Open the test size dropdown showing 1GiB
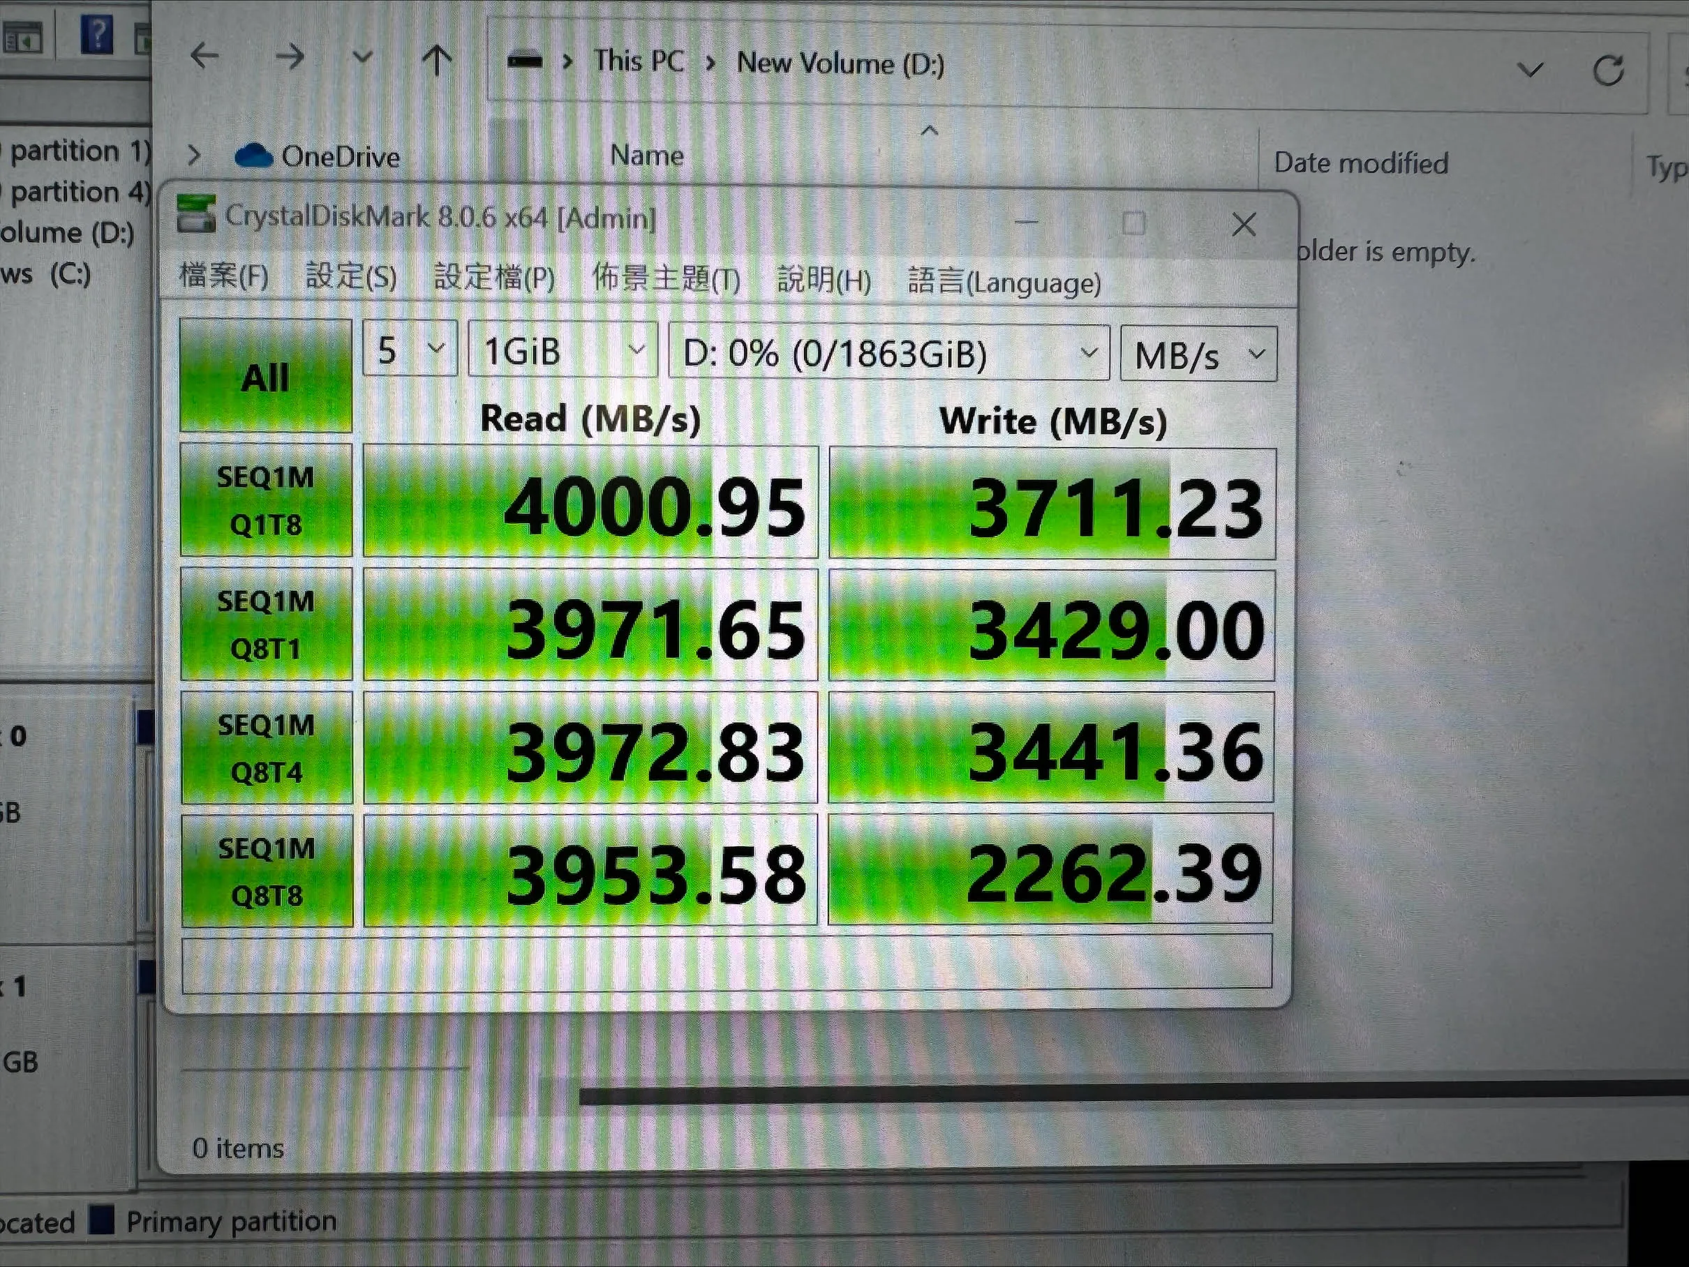This screenshot has height=1267, width=1689. (x=563, y=350)
